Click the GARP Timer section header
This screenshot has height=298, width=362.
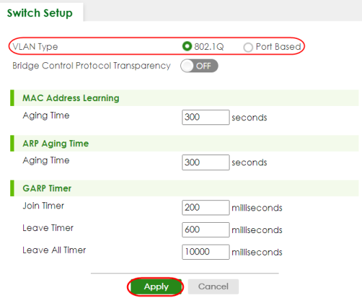47,188
